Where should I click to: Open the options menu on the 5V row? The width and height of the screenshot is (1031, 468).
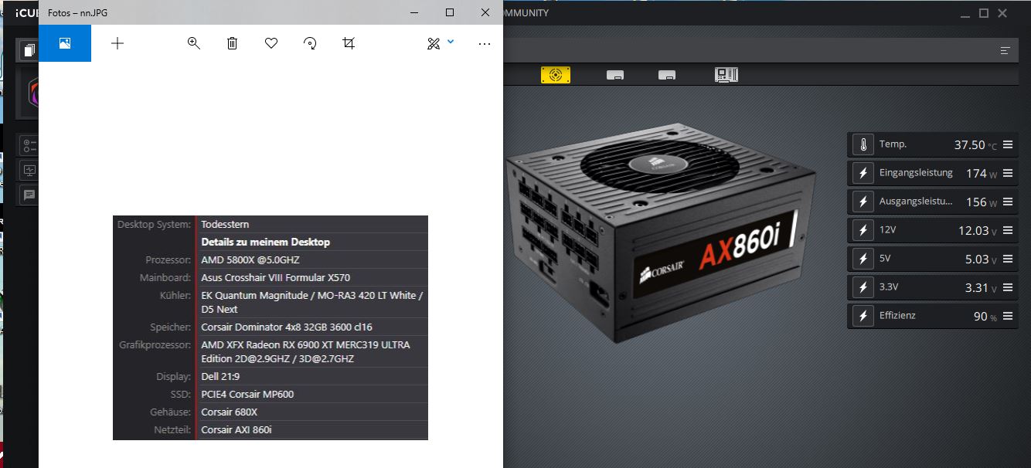click(x=1007, y=259)
